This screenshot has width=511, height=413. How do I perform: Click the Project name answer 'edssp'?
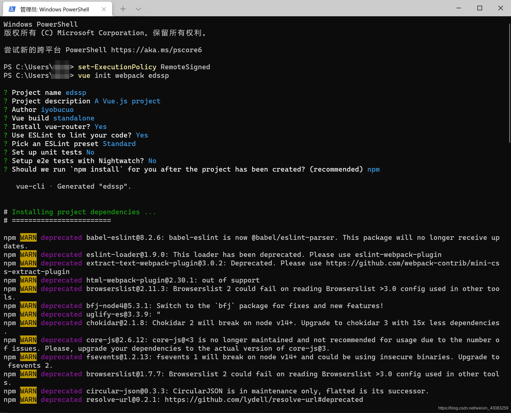tap(76, 93)
